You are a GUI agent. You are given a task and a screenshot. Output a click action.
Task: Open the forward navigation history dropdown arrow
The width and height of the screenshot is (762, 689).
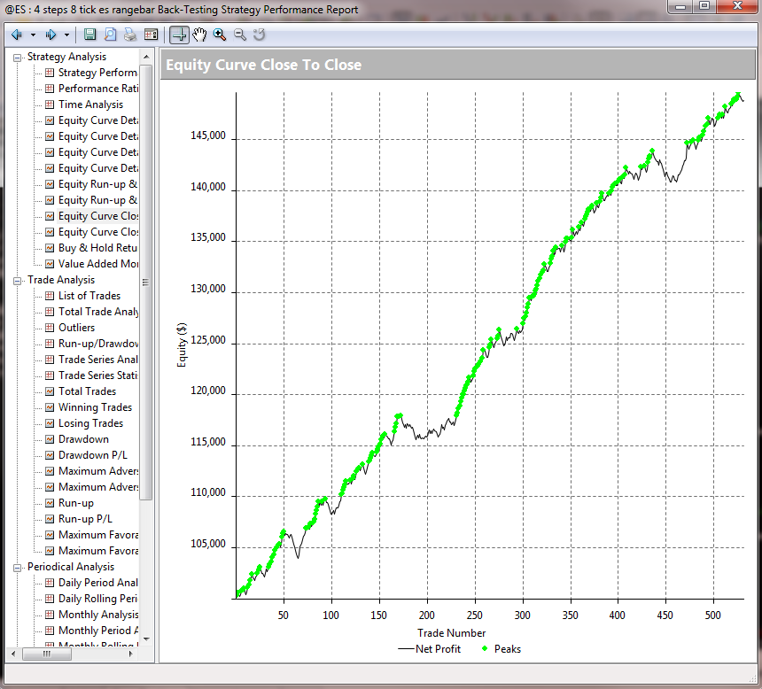66,35
